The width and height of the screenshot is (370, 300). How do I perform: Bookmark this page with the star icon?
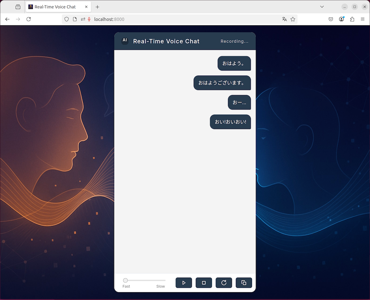[293, 20]
